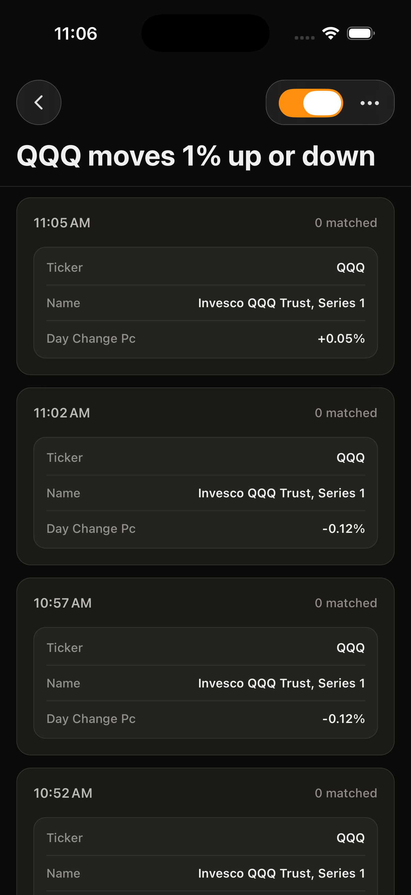
Task: Tap Day Change Pc row in 11:02 AM card
Action: 205,528
